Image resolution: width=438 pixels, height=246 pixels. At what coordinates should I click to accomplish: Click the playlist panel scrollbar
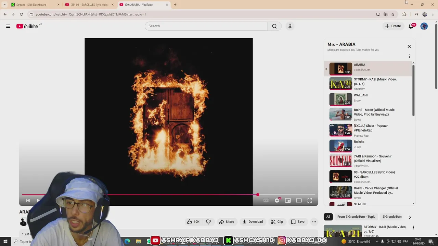pyautogui.click(x=413, y=91)
